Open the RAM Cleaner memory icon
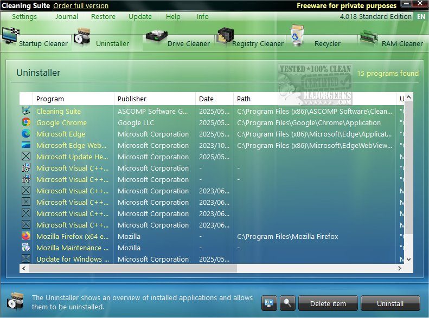The width and height of the screenshot is (429, 318). click(x=369, y=38)
